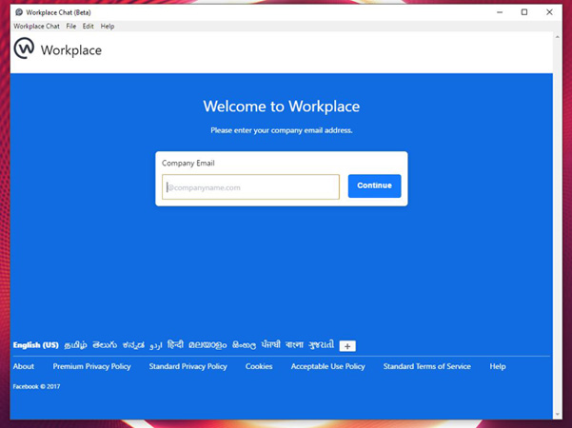Screen dimensions: 572x428
Task: Click the Workplace logo icon
Action: (24, 49)
